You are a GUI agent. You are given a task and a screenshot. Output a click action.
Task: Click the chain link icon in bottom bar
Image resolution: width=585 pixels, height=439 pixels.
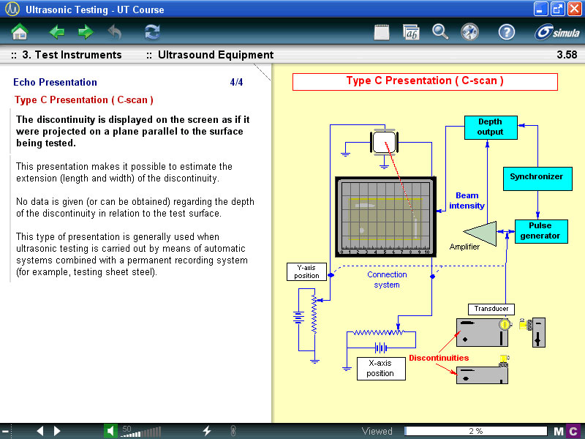point(233,431)
